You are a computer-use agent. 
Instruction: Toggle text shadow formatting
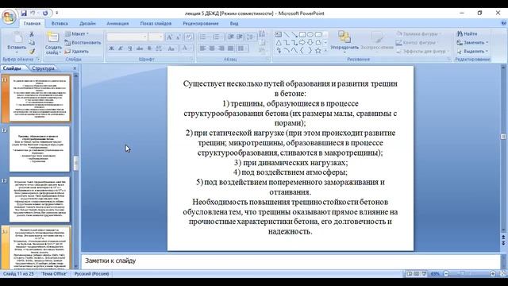tap(149, 48)
